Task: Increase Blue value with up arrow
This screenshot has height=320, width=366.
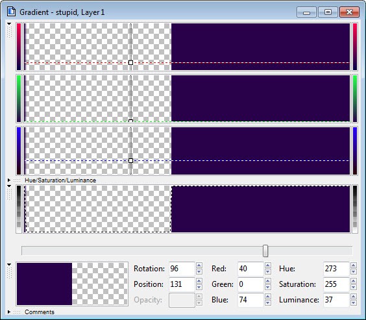Action: click(x=268, y=297)
